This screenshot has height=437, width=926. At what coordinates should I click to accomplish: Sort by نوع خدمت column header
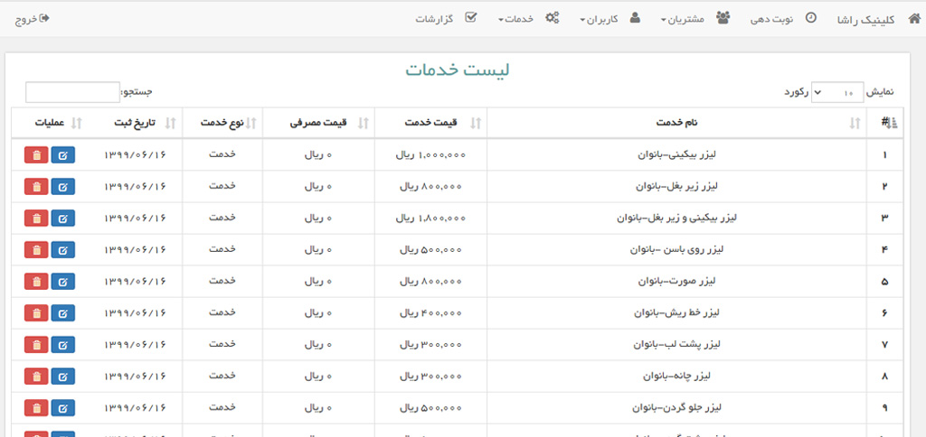222,123
